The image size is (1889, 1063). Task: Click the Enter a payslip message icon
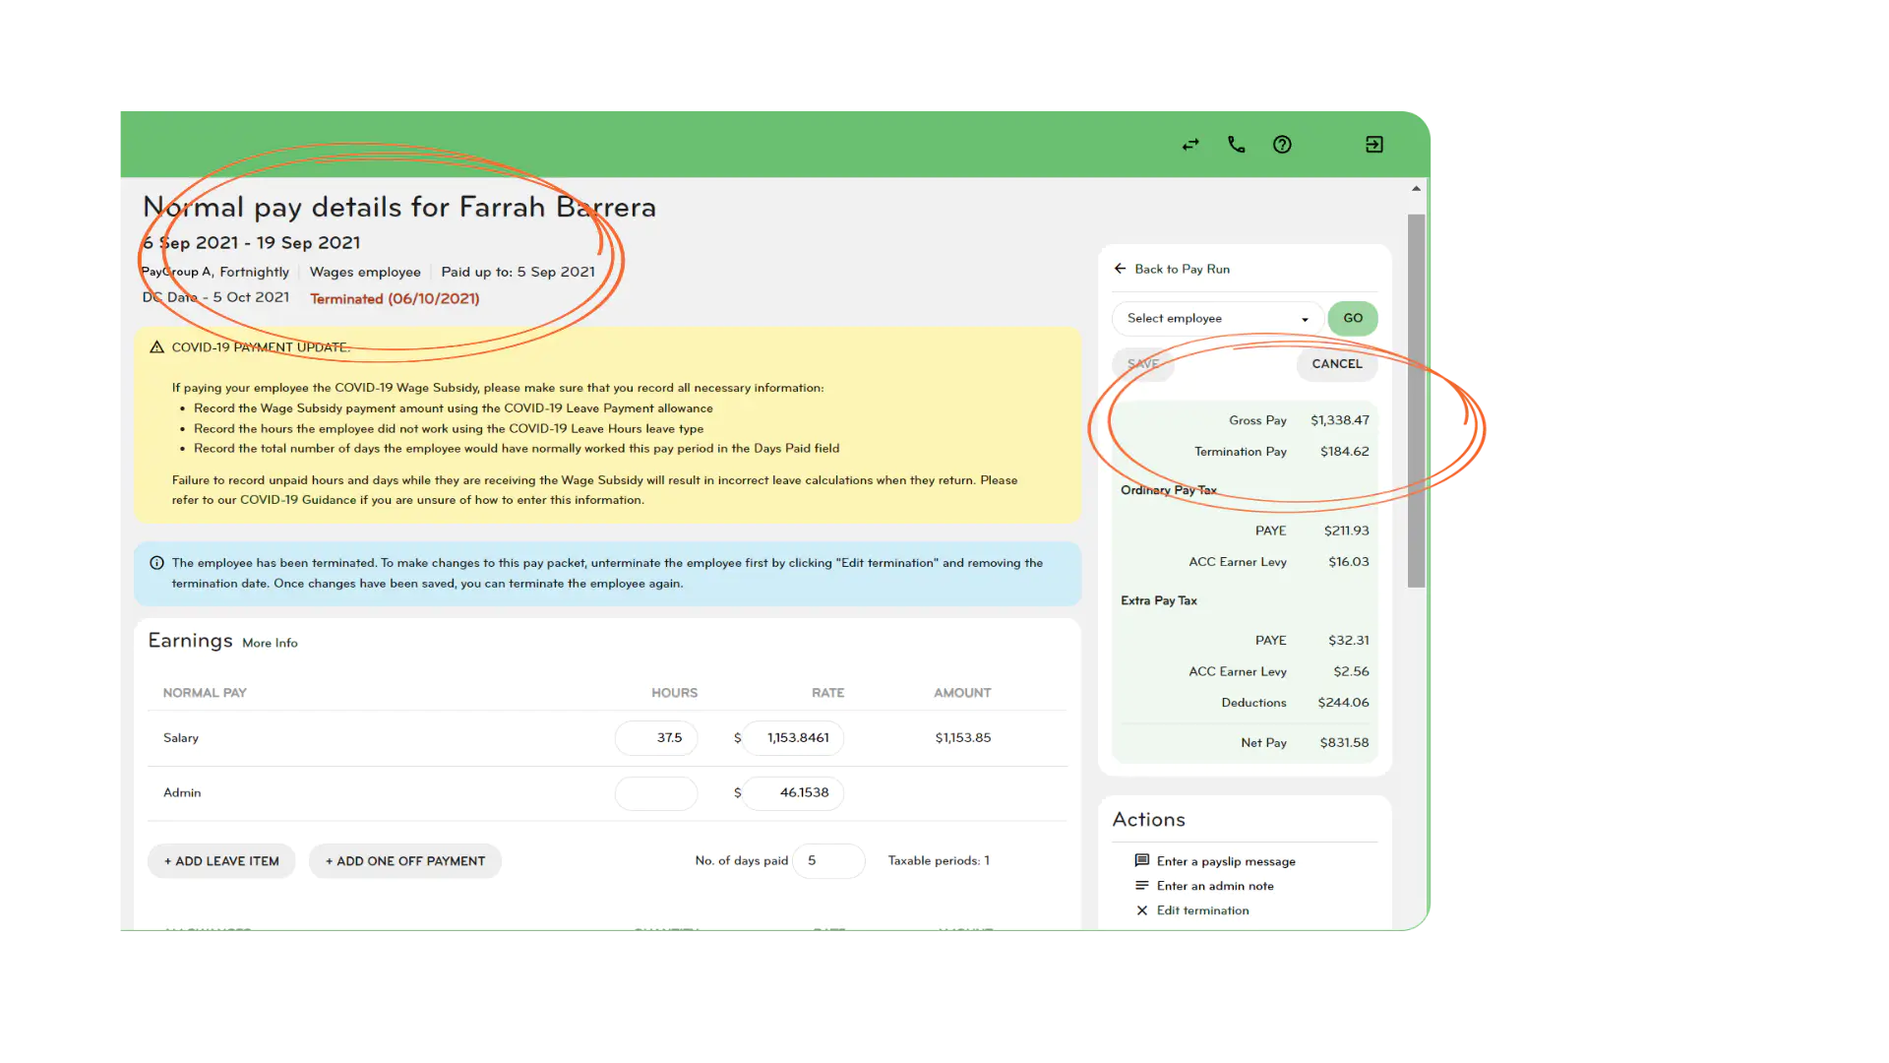pos(1141,859)
